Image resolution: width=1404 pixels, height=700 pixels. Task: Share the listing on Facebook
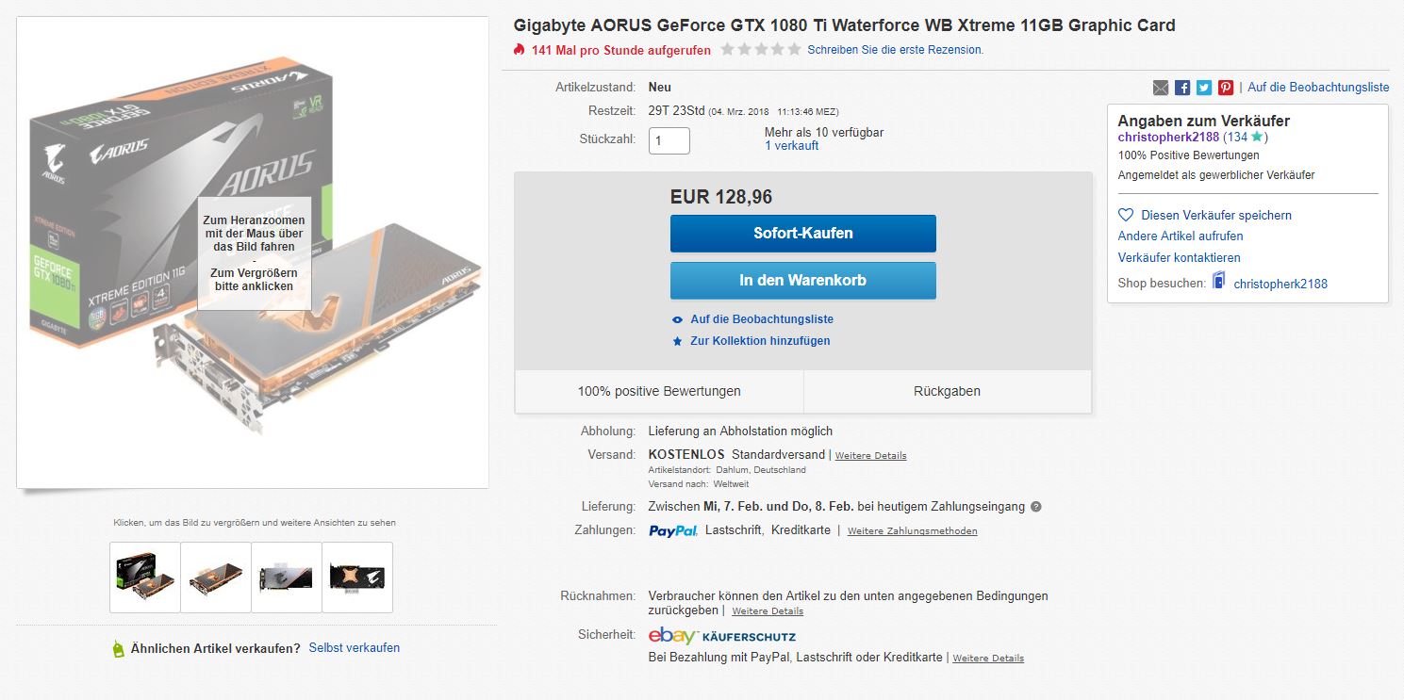[x=1182, y=88]
